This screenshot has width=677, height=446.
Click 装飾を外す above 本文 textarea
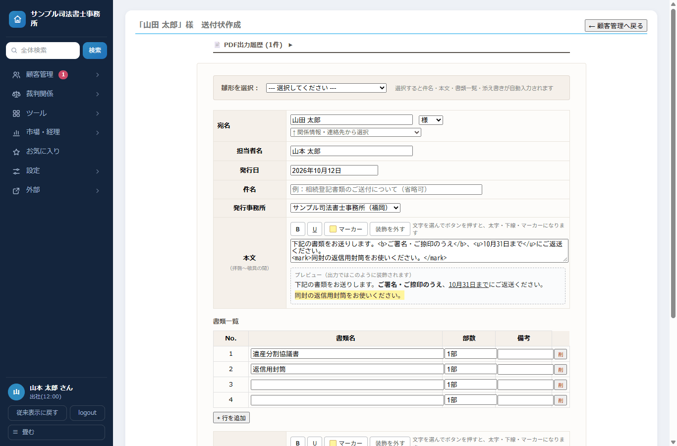pyautogui.click(x=390, y=229)
